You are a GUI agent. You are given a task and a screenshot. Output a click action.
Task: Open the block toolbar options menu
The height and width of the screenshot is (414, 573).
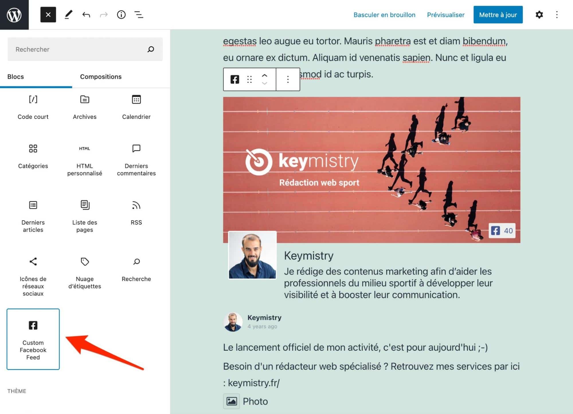[288, 79]
